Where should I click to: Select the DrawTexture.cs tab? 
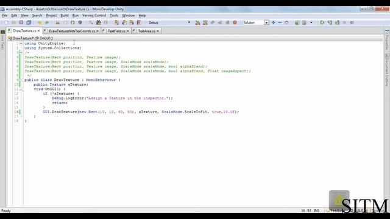(24, 31)
